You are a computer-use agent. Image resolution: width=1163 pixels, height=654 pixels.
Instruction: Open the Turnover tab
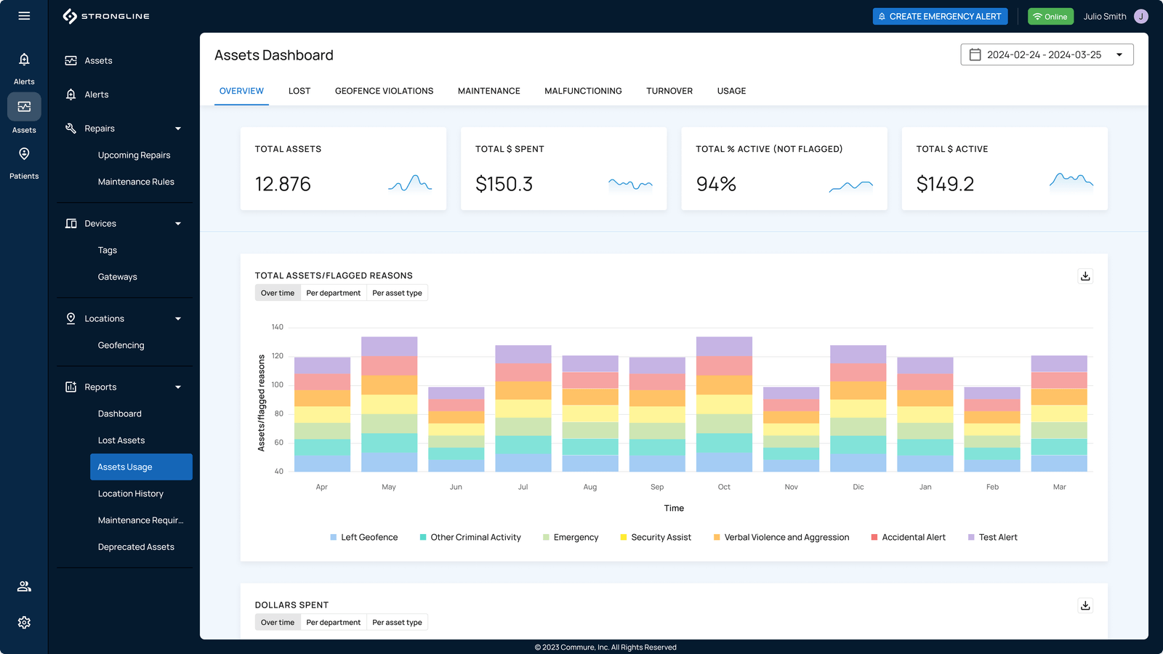point(669,91)
